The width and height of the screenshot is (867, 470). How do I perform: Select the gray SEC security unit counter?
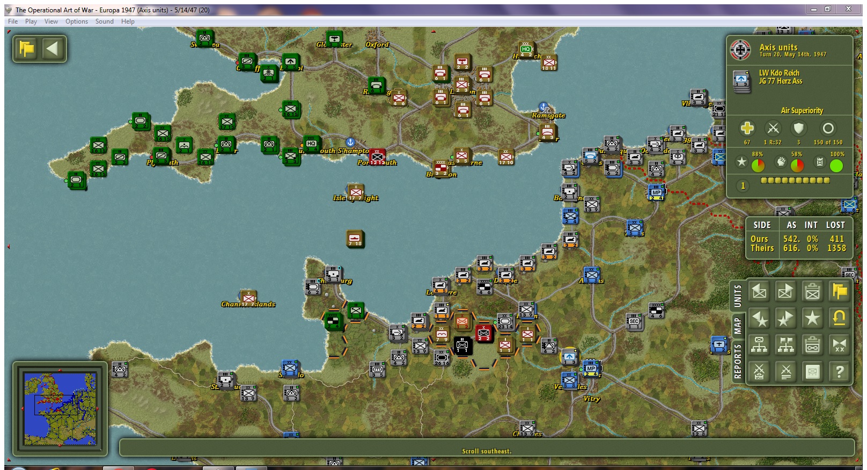click(x=634, y=321)
